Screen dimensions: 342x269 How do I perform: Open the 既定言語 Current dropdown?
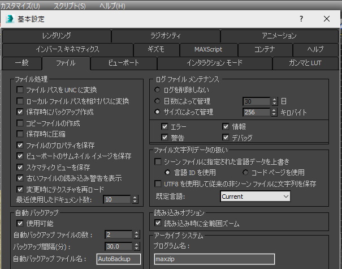point(255,197)
